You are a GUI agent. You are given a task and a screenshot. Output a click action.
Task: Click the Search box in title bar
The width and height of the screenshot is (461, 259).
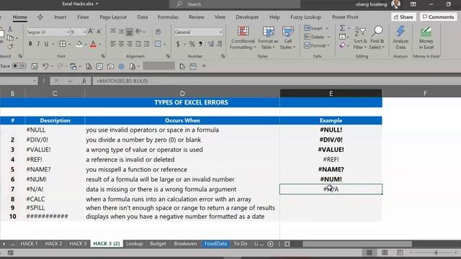235,4
